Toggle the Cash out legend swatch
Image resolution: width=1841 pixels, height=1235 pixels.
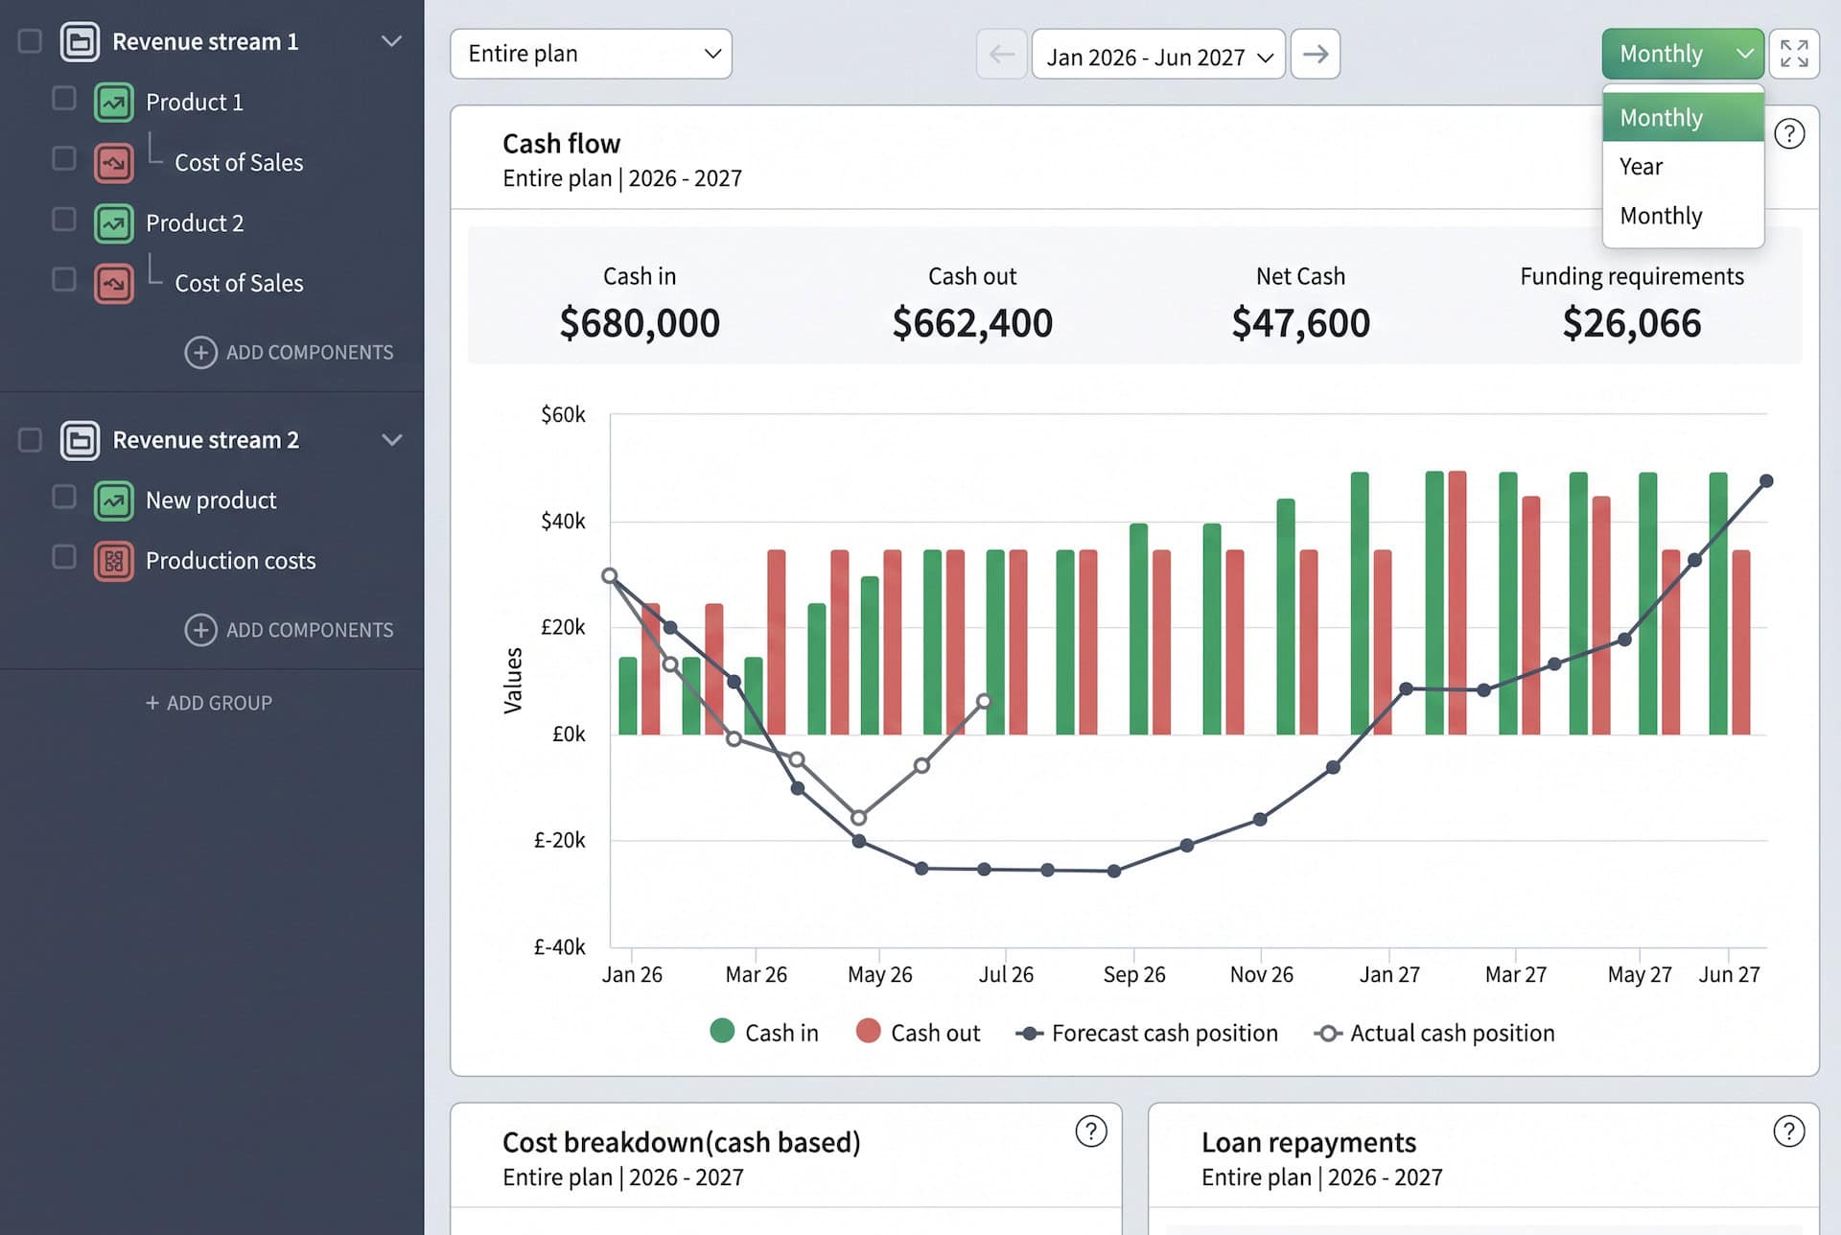869,1032
